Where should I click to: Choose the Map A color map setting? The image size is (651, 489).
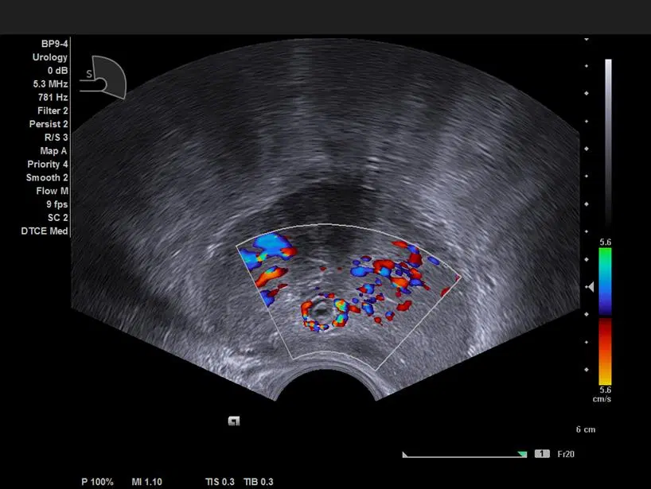[x=53, y=150]
